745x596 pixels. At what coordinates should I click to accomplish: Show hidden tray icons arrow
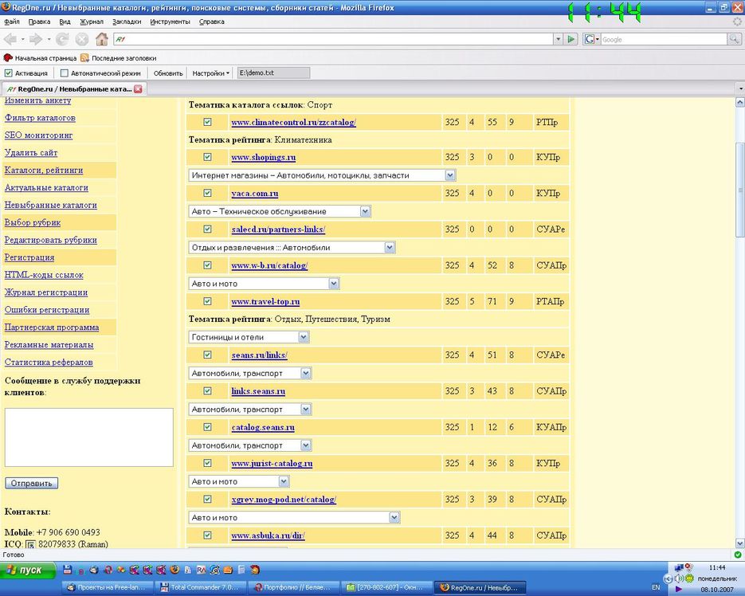[x=668, y=578]
